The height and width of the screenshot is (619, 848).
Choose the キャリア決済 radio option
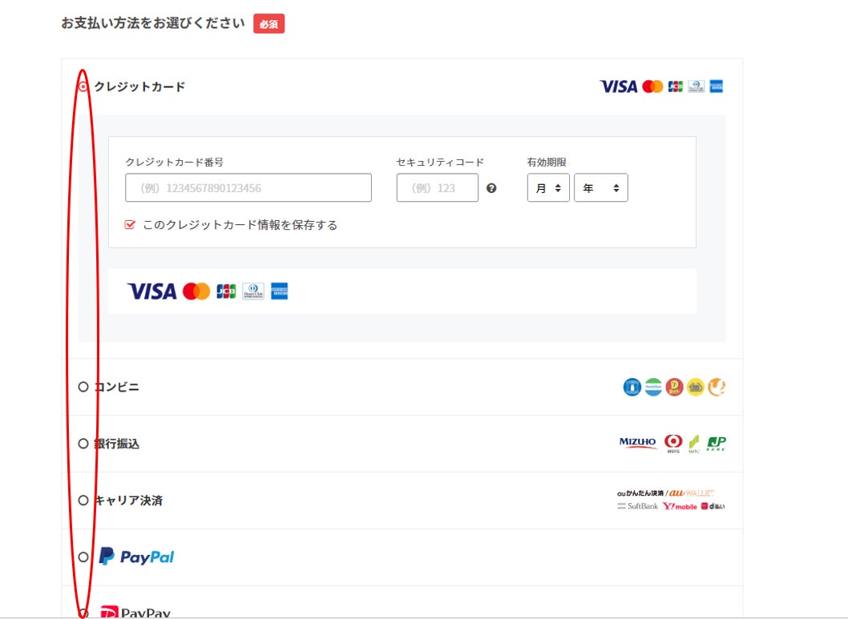point(83,500)
